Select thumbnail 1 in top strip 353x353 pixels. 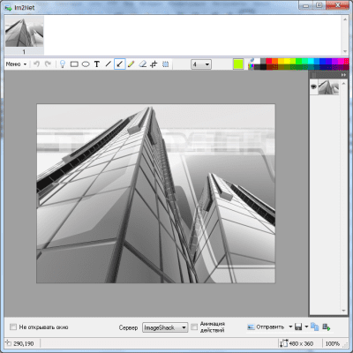click(25, 35)
